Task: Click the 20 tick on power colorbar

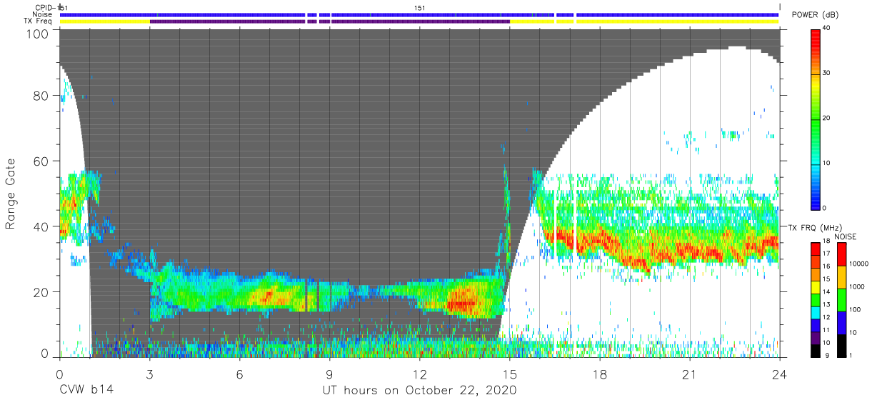Action: (x=826, y=118)
